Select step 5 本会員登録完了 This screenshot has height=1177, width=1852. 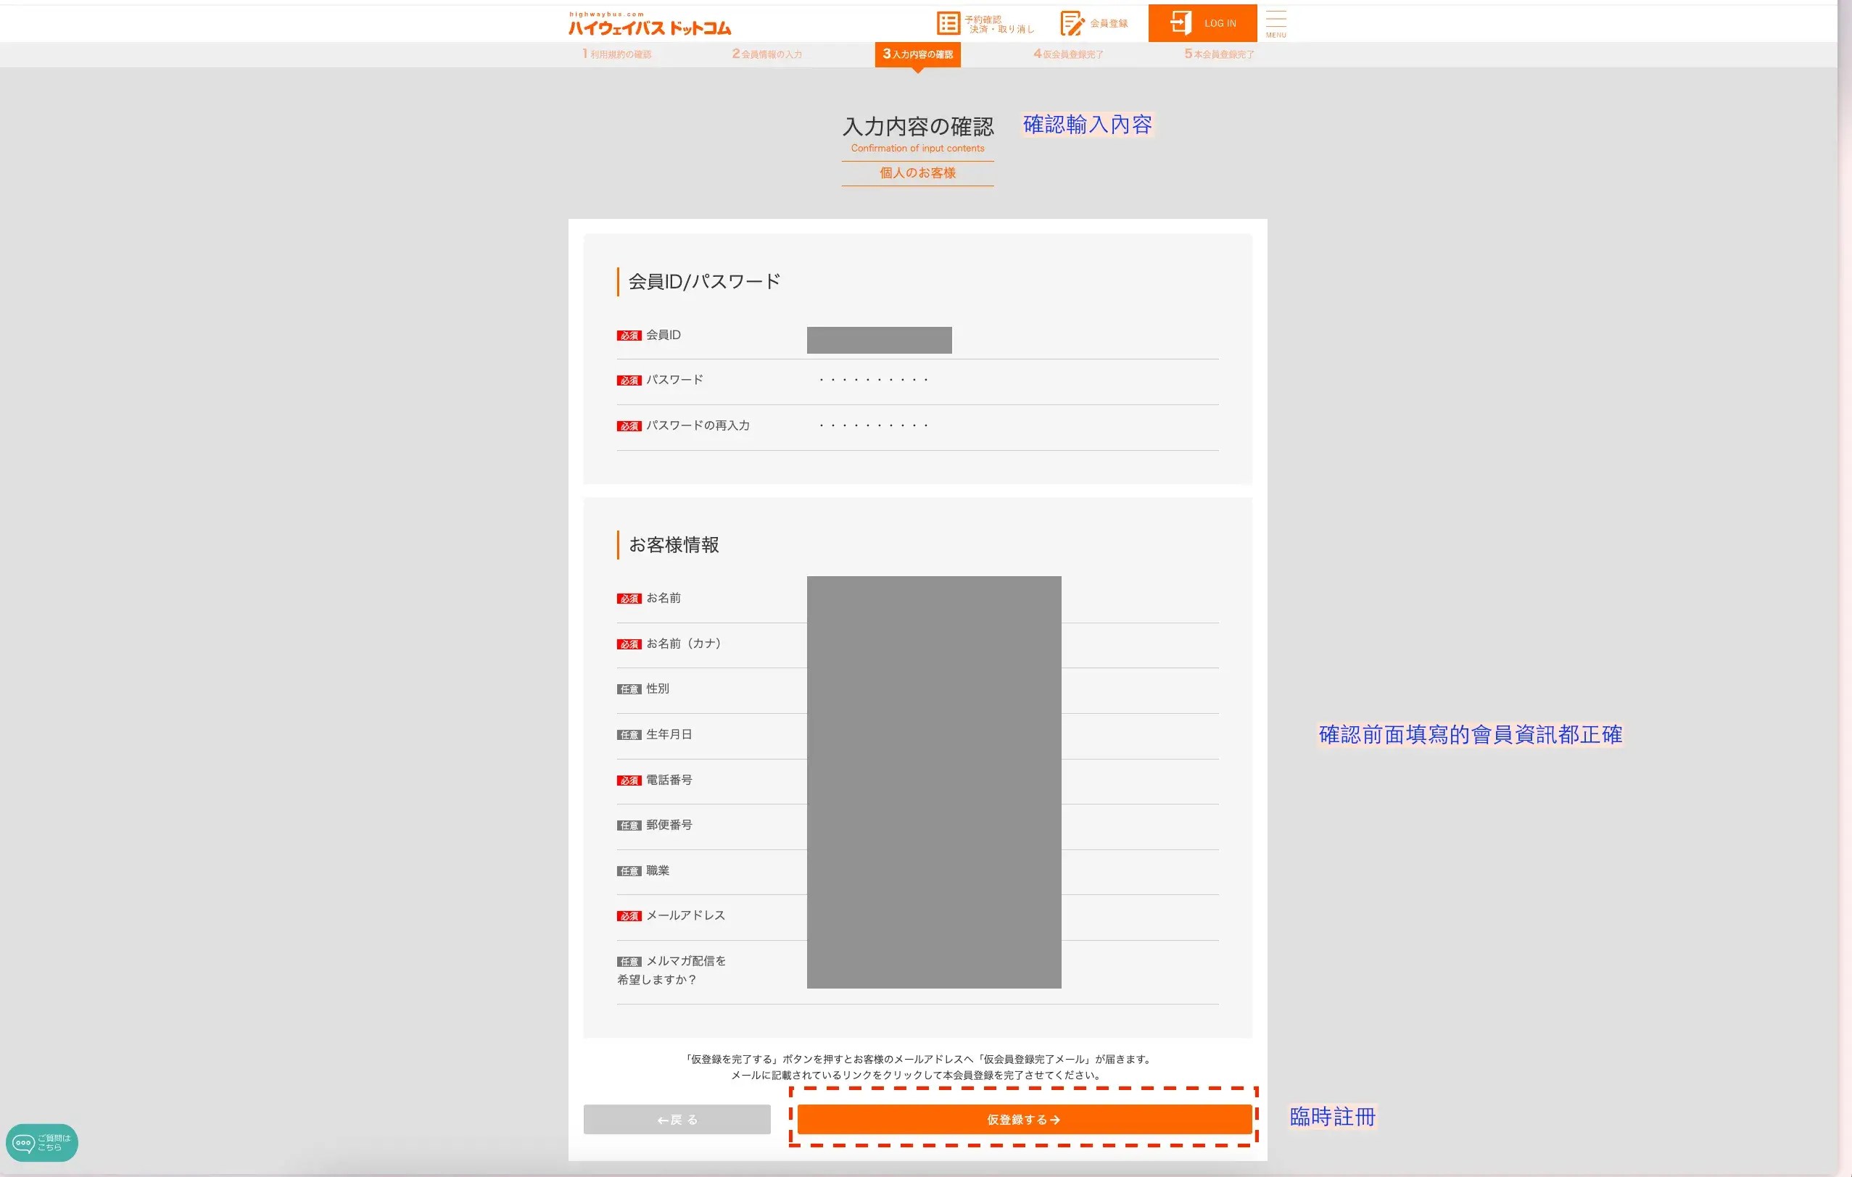(1219, 54)
